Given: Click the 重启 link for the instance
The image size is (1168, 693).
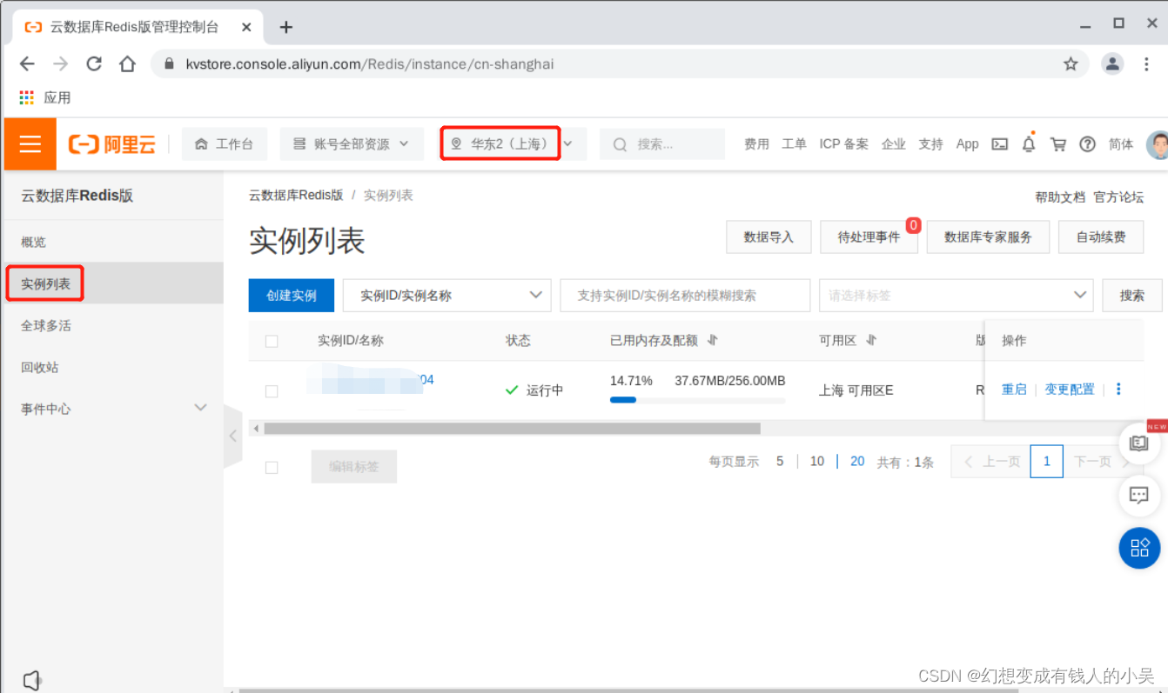Looking at the screenshot, I should point(1014,390).
